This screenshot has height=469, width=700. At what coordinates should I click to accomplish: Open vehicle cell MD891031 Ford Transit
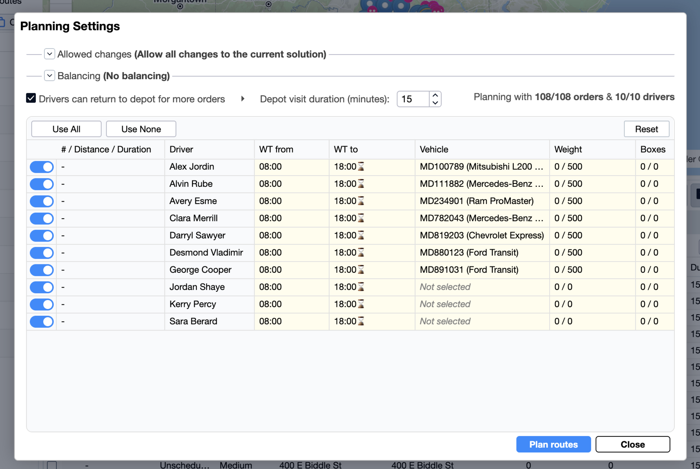[x=482, y=270]
